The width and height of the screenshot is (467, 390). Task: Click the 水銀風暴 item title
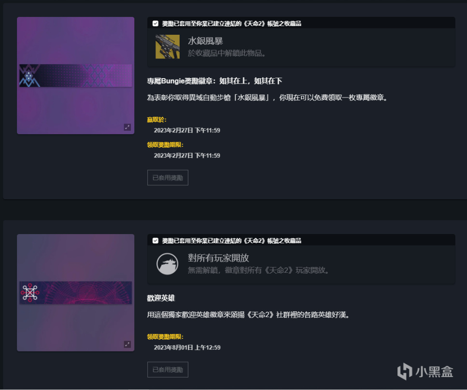tap(205, 41)
